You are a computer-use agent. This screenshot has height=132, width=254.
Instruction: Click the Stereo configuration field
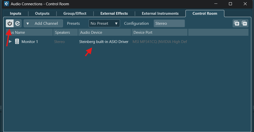169,23
